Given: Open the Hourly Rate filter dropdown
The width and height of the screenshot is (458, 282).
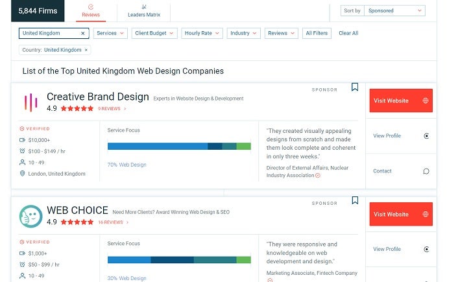Looking at the screenshot, I should pyautogui.click(x=202, y=33).
